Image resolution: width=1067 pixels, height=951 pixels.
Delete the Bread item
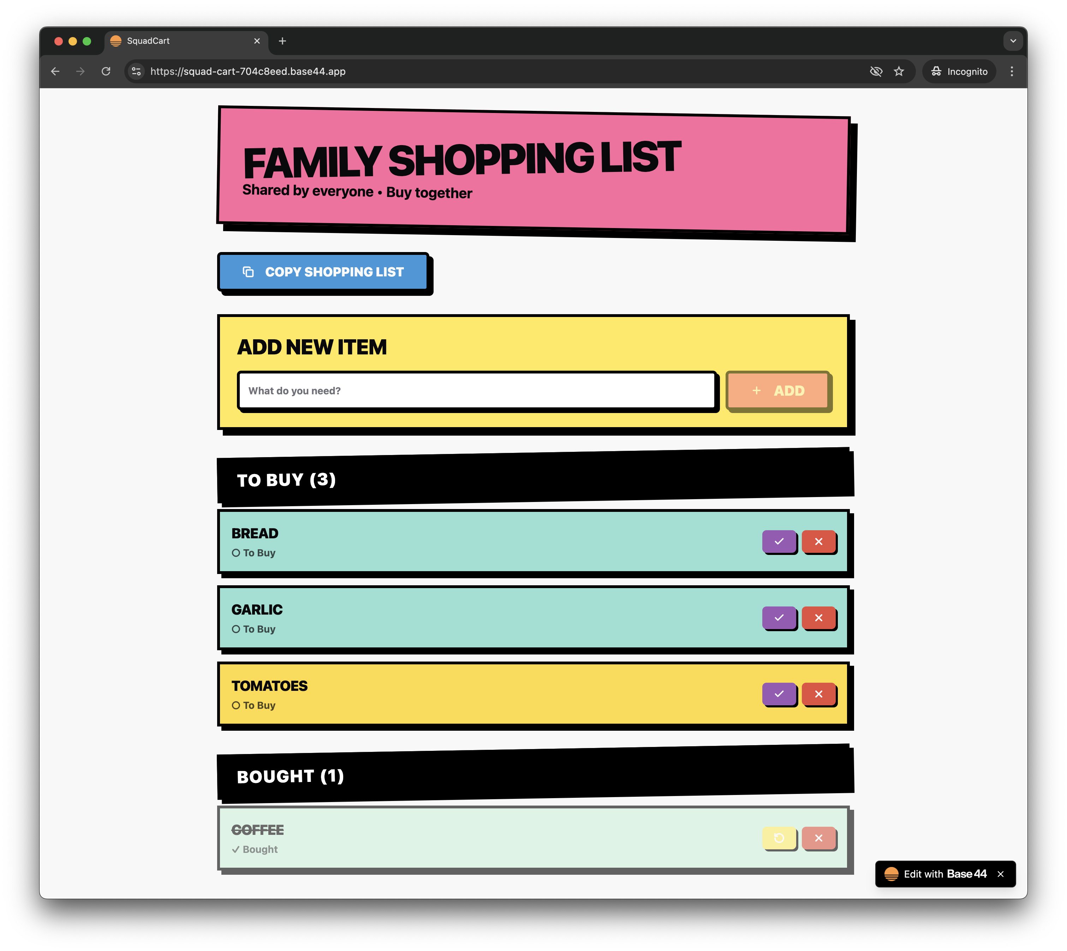click(818, 542)
